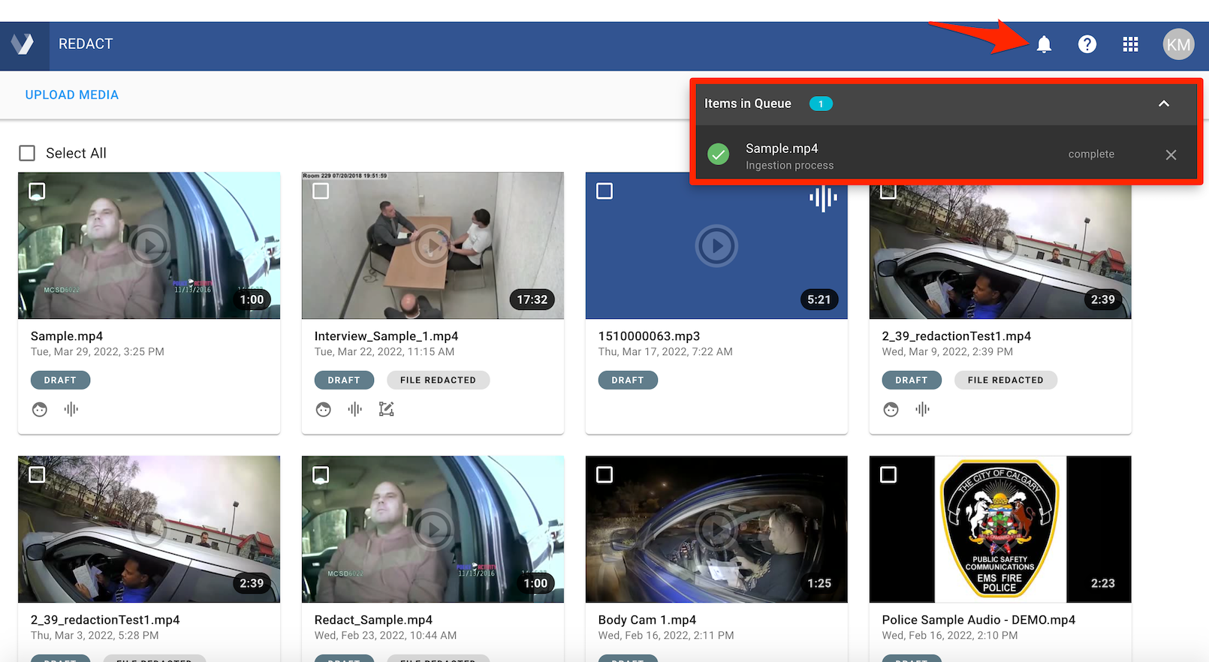The width and height of the screenshot is (1209, 662).
Task: Play the Body Cam 1.mp4 video
Action: (716, 529)
